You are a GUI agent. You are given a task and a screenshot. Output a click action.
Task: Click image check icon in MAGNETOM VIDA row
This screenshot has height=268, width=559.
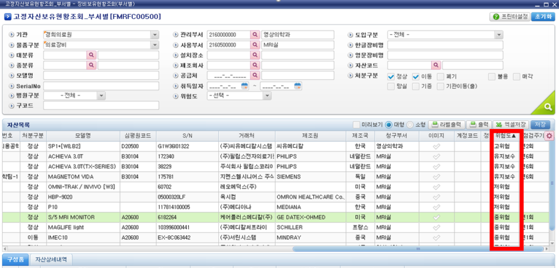pos(436,176)
